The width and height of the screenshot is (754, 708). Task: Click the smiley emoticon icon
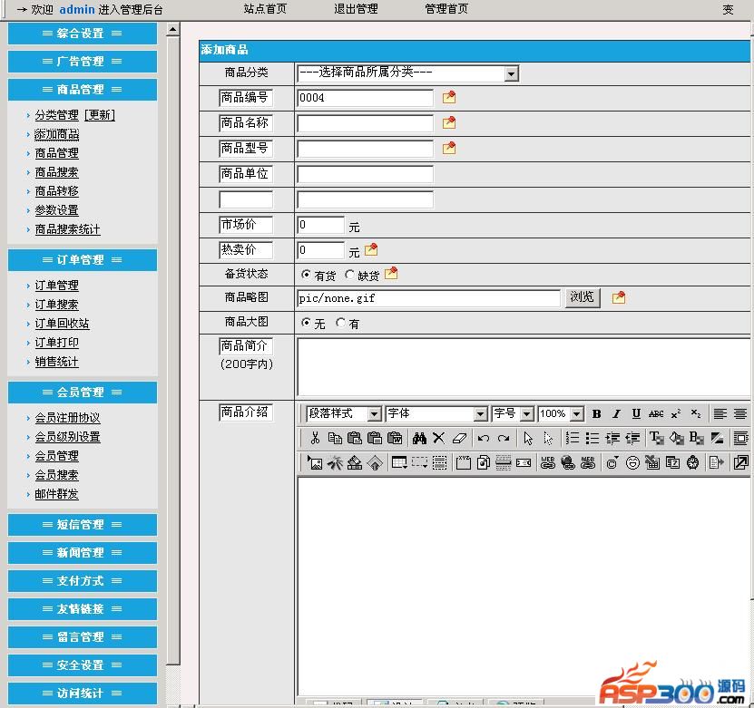coord(632,463)
